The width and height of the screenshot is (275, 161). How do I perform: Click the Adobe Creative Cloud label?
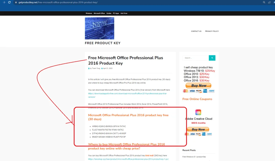[x=199, y=119]
